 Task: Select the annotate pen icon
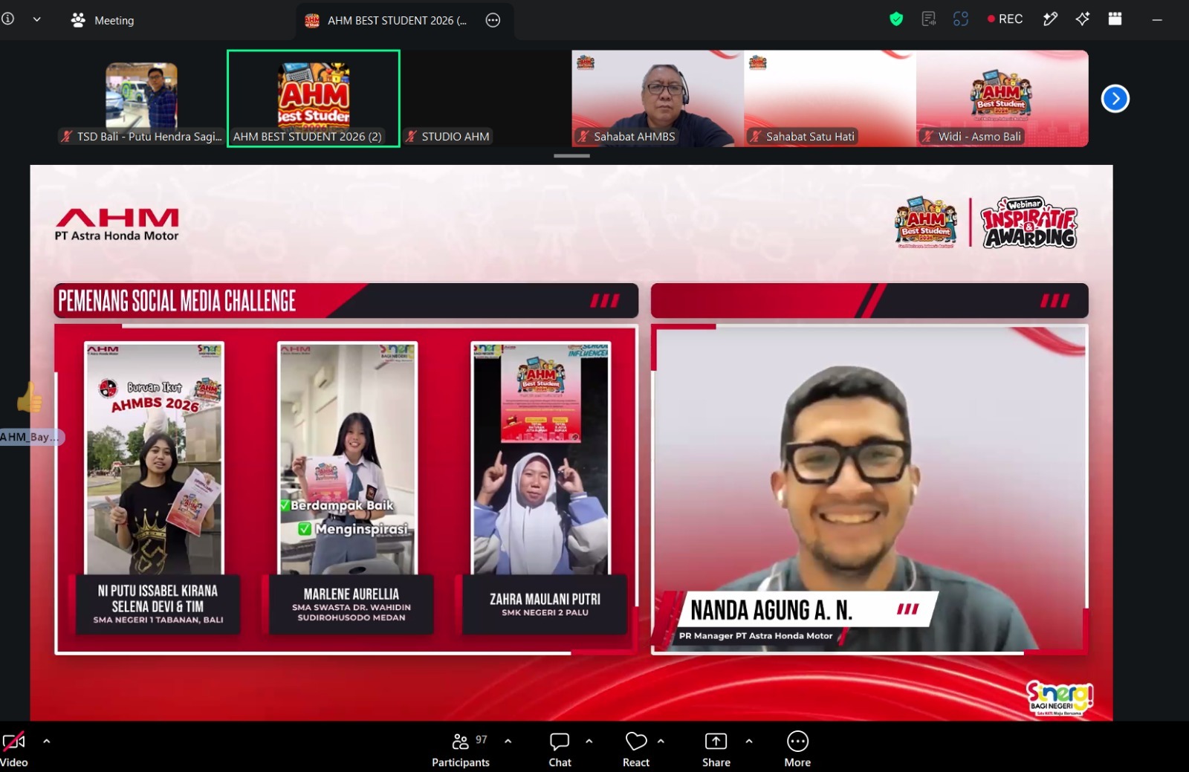(x=1050, y=19)
